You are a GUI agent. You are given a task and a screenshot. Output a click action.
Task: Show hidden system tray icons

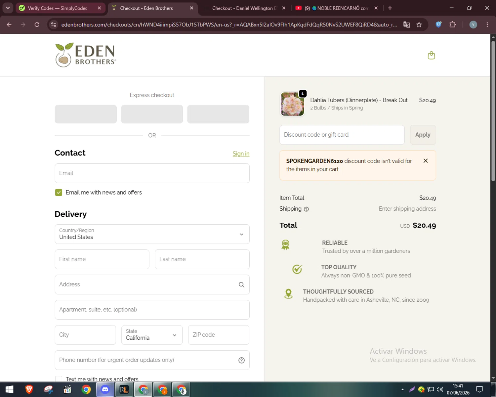(x=402, y=389)
